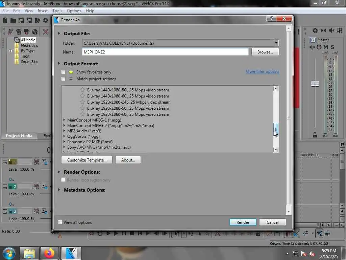Toggle track 1 minimize/expand handle
The height and width of the screenshot is (260, 346).
pyautogui.click(x=5, y=162)
